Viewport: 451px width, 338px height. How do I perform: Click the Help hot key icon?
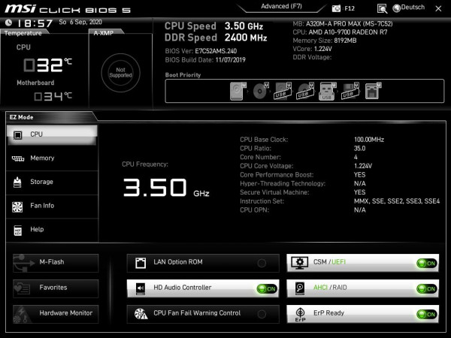pos(18,231)
